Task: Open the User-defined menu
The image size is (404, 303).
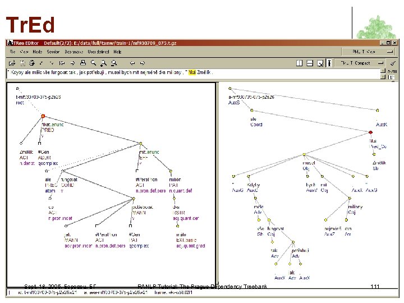Action: 98,52
